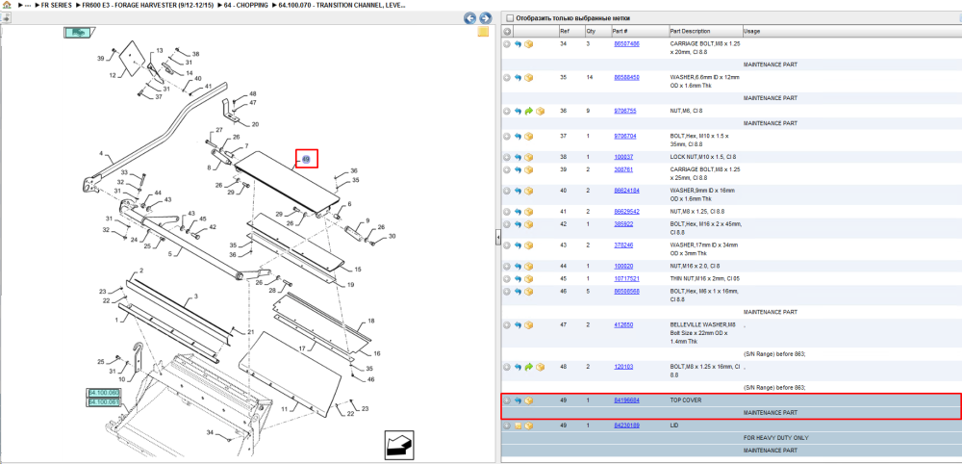
Task: Click blue return arrow for TOP COVER row
Action: coord(518,400)
